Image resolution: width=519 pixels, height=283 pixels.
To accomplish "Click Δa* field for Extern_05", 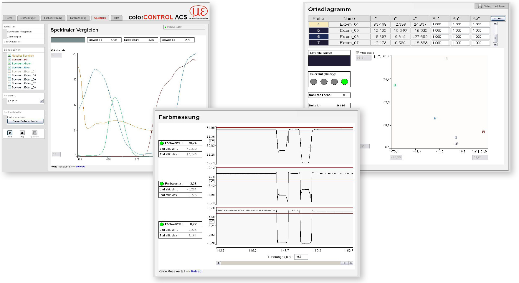I will pos(460,31).
